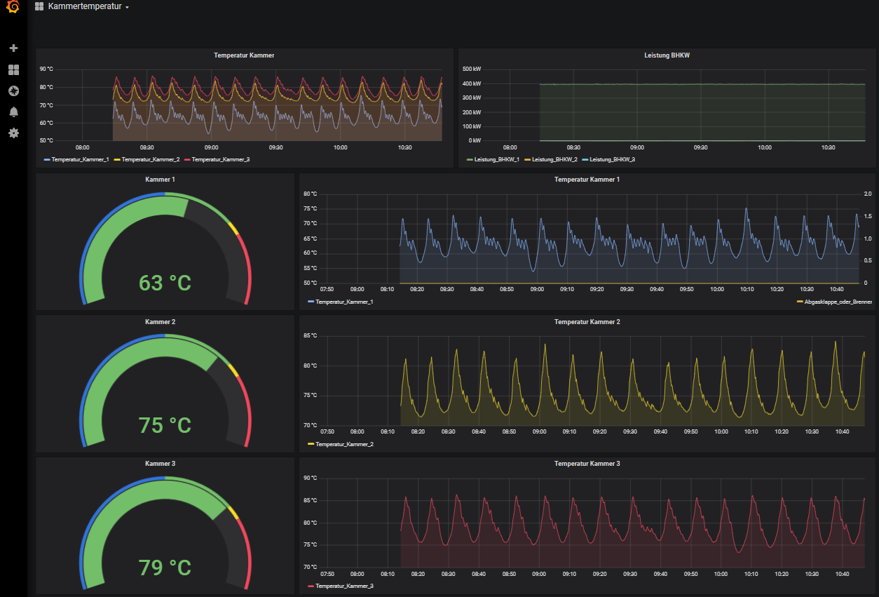Click the Grafana logo home icon
Image resolution: width=879 pixels, height=597 pixels.
(x=13, y=8)
